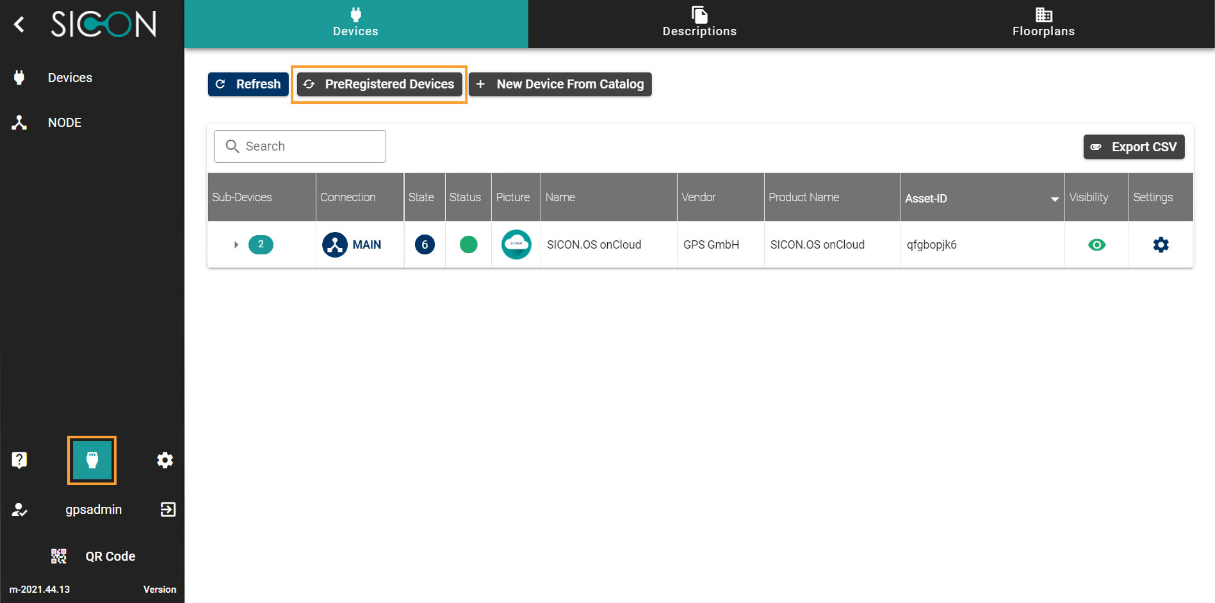1215x603 pixels.
Task: Open PreRegistered Devices
Action: [379, 84]
